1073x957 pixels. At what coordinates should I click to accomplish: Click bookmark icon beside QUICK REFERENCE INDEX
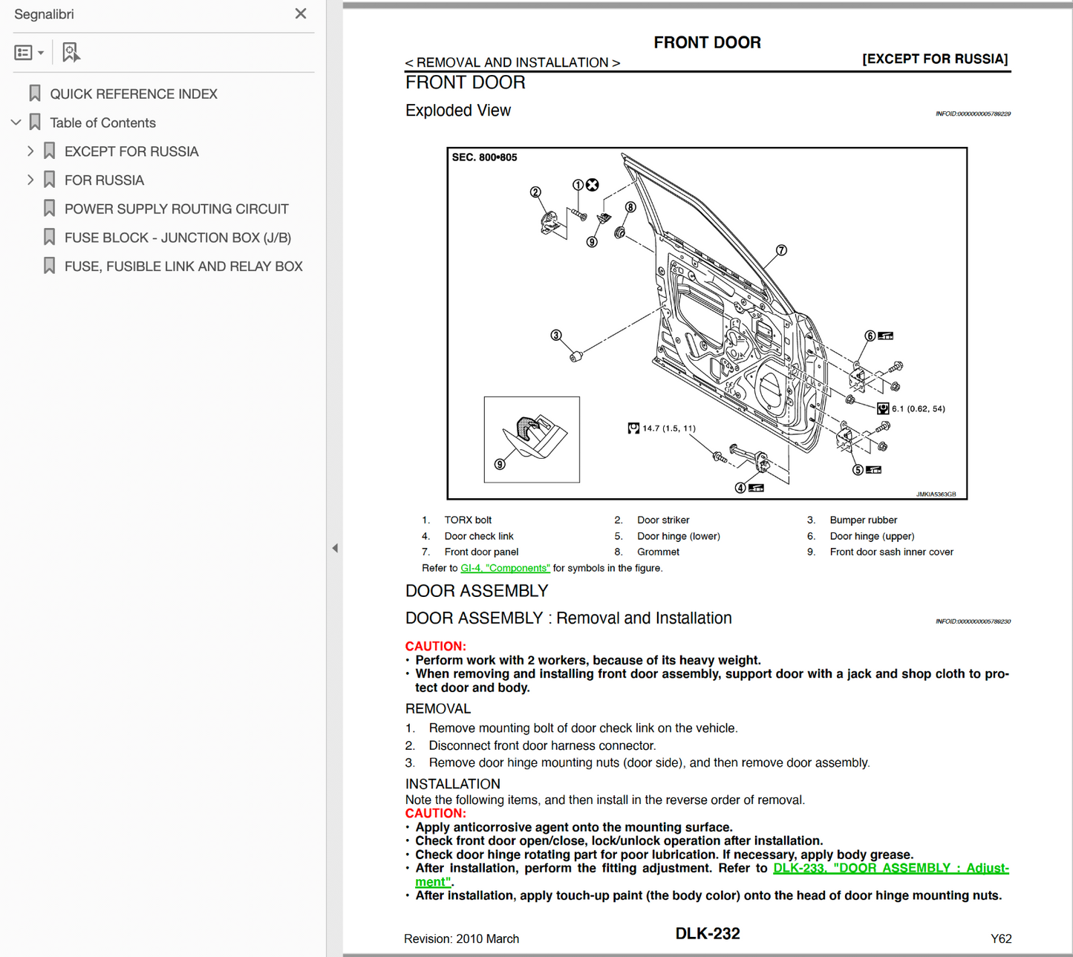[35, 94]
